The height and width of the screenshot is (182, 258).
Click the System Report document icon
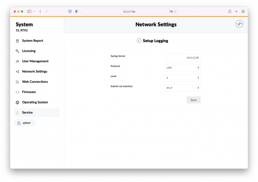(17, 41)
